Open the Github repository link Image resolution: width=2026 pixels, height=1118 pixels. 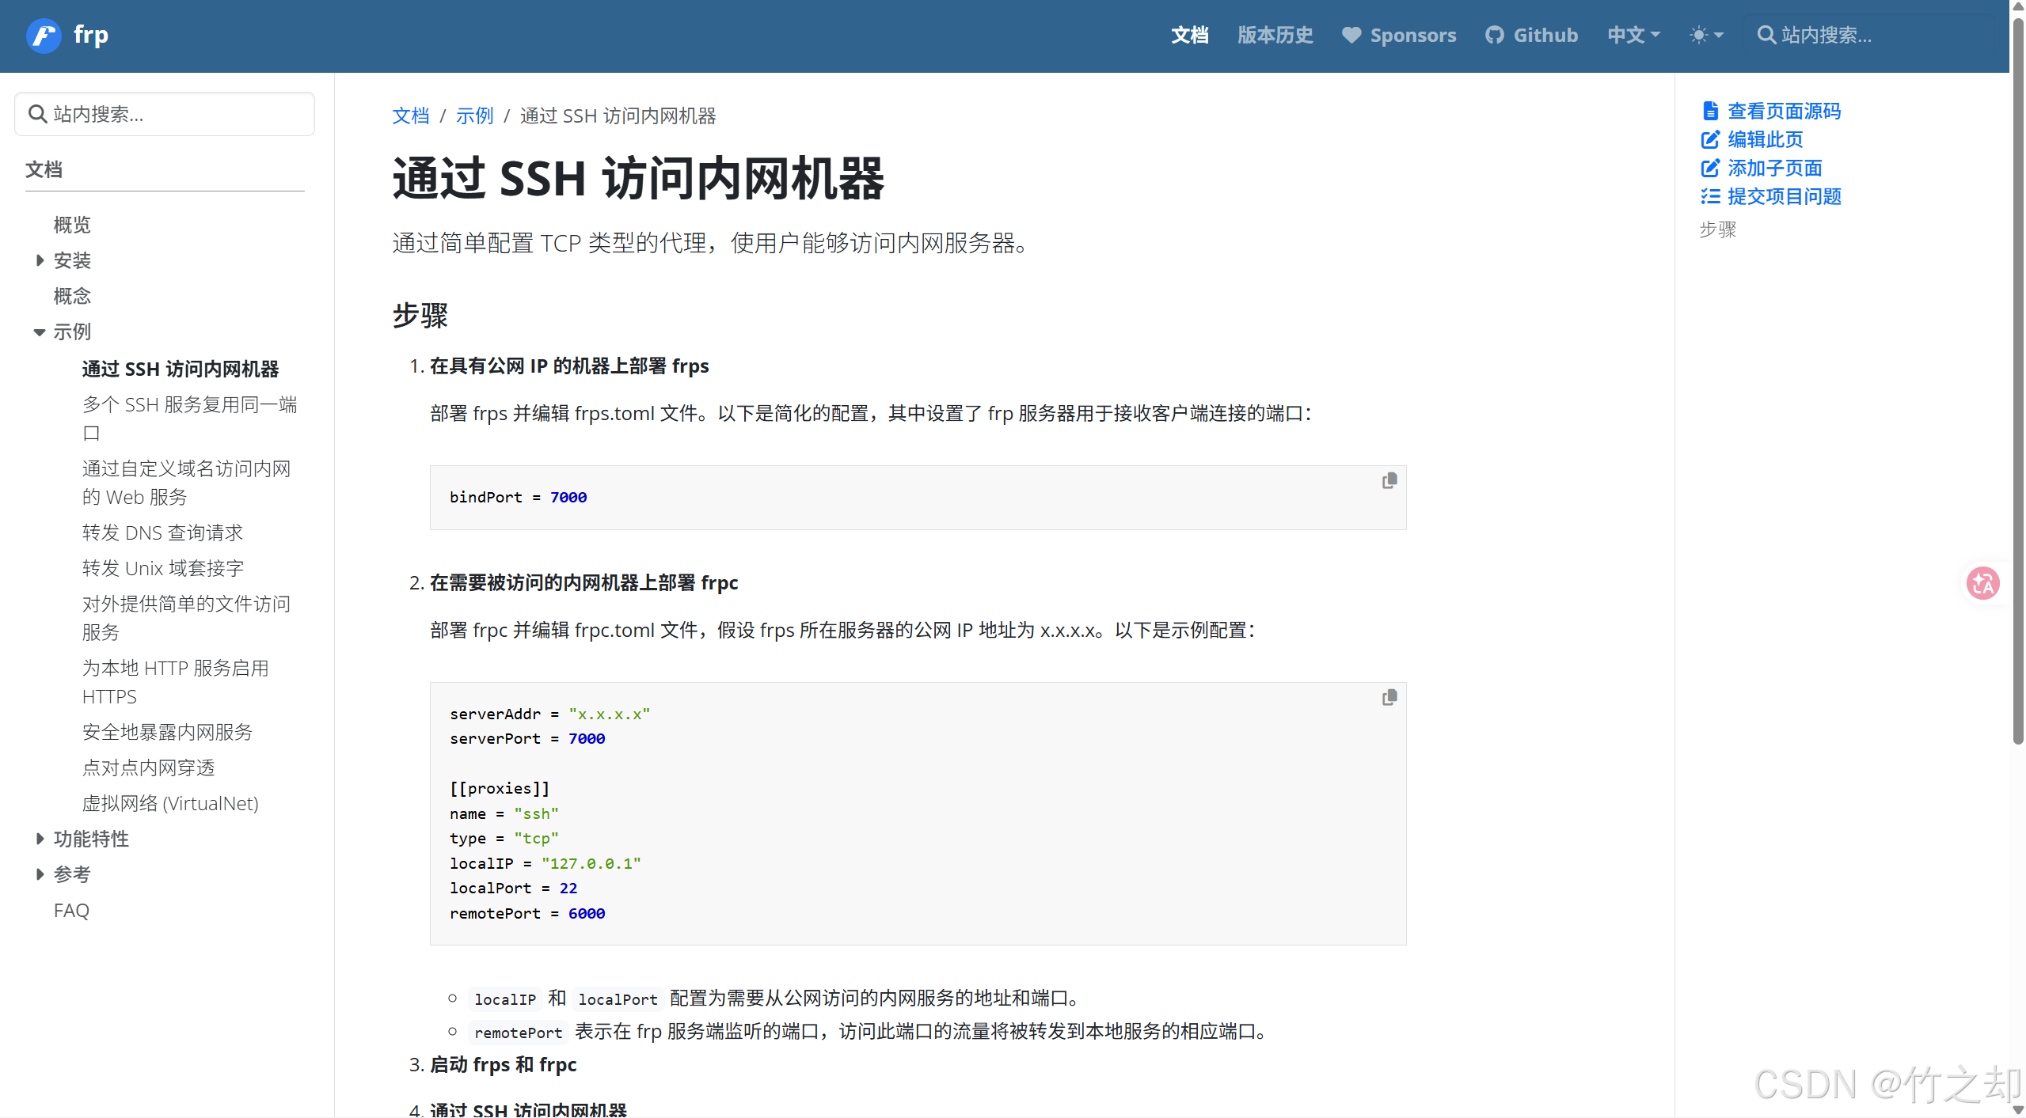tap(1530, 35)
